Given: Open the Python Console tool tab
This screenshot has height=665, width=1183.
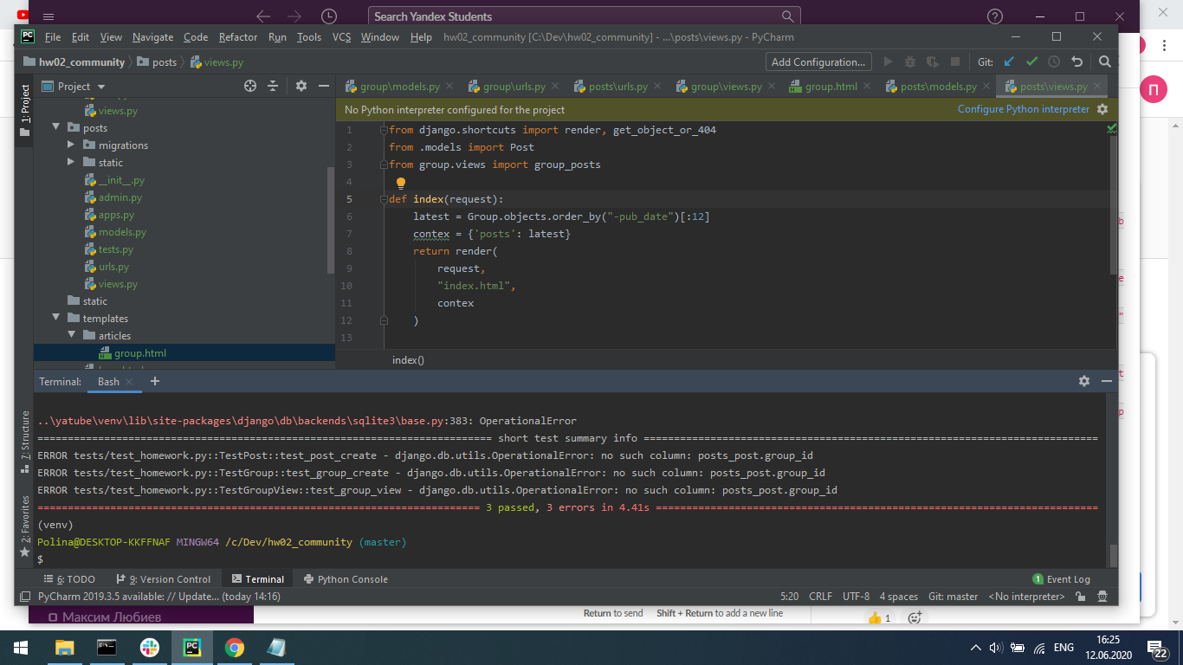Looking at the screenshot, I should 345,579.
